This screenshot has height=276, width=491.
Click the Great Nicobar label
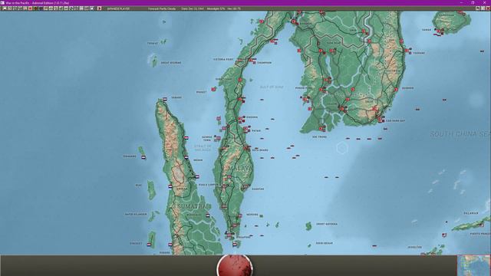[x=171, y=63]
